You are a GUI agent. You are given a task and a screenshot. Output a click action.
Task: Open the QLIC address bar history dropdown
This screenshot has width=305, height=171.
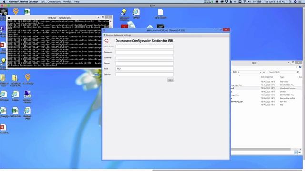point(261,72)
